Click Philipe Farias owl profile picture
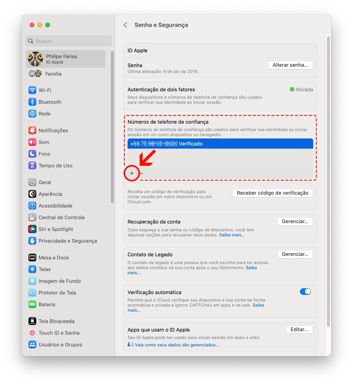The width and height of the screenshot is (353, 385). pyautogui.click(x=35, y=59)
